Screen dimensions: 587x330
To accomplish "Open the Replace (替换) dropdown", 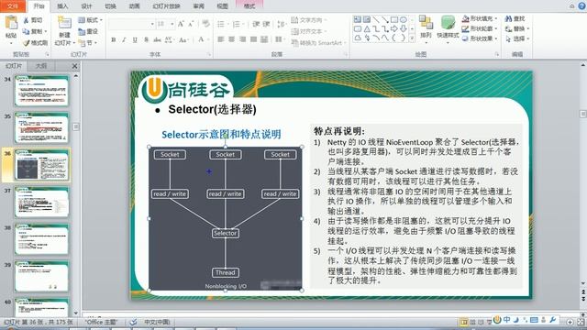I will click(517, 28).
